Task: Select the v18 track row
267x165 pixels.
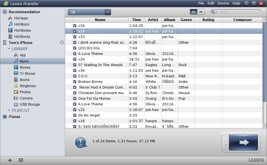Action: [164, 121]
